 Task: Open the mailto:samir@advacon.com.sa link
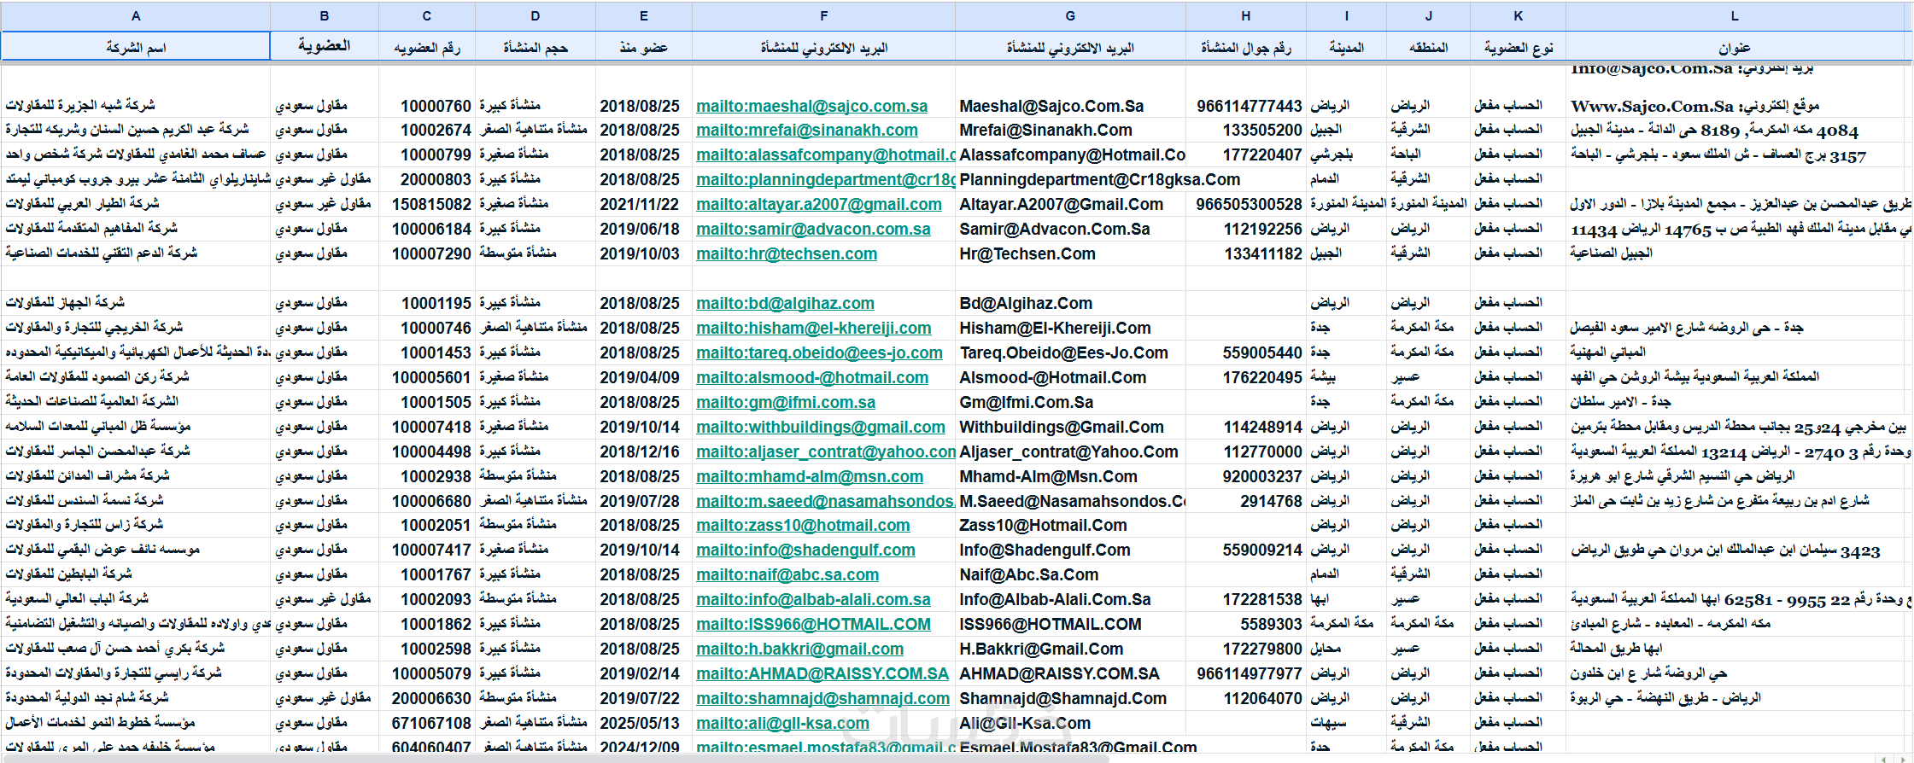tap(813, 229)
